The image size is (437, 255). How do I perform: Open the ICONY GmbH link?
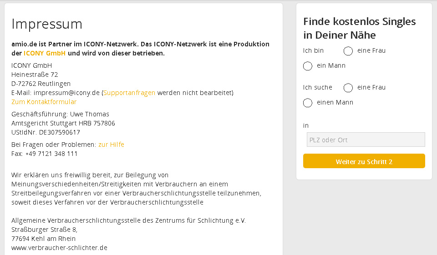click(x=45, y=53)
